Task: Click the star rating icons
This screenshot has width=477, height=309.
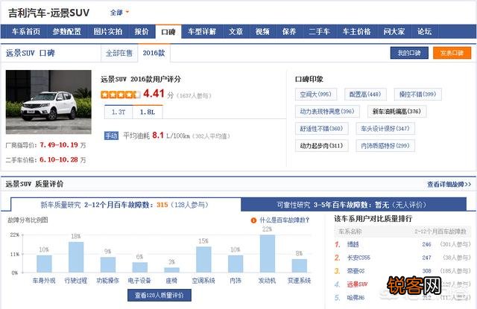Action: pos(121,95)
